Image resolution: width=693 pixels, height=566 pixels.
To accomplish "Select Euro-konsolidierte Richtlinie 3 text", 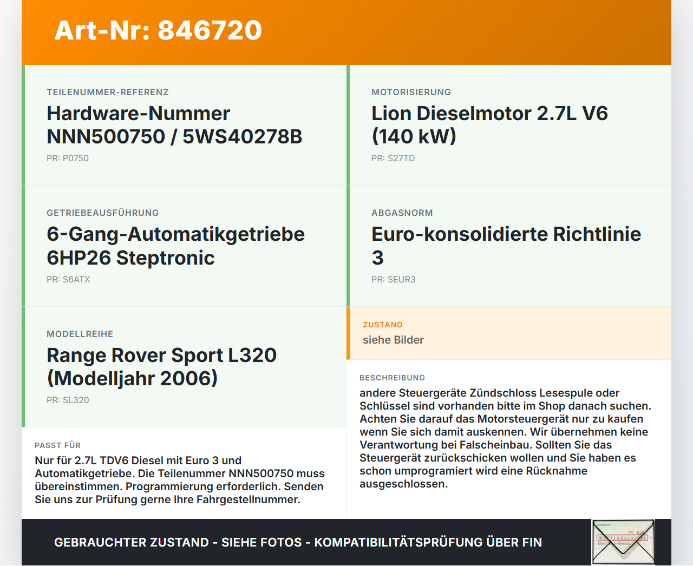I will tap(506, 246).
